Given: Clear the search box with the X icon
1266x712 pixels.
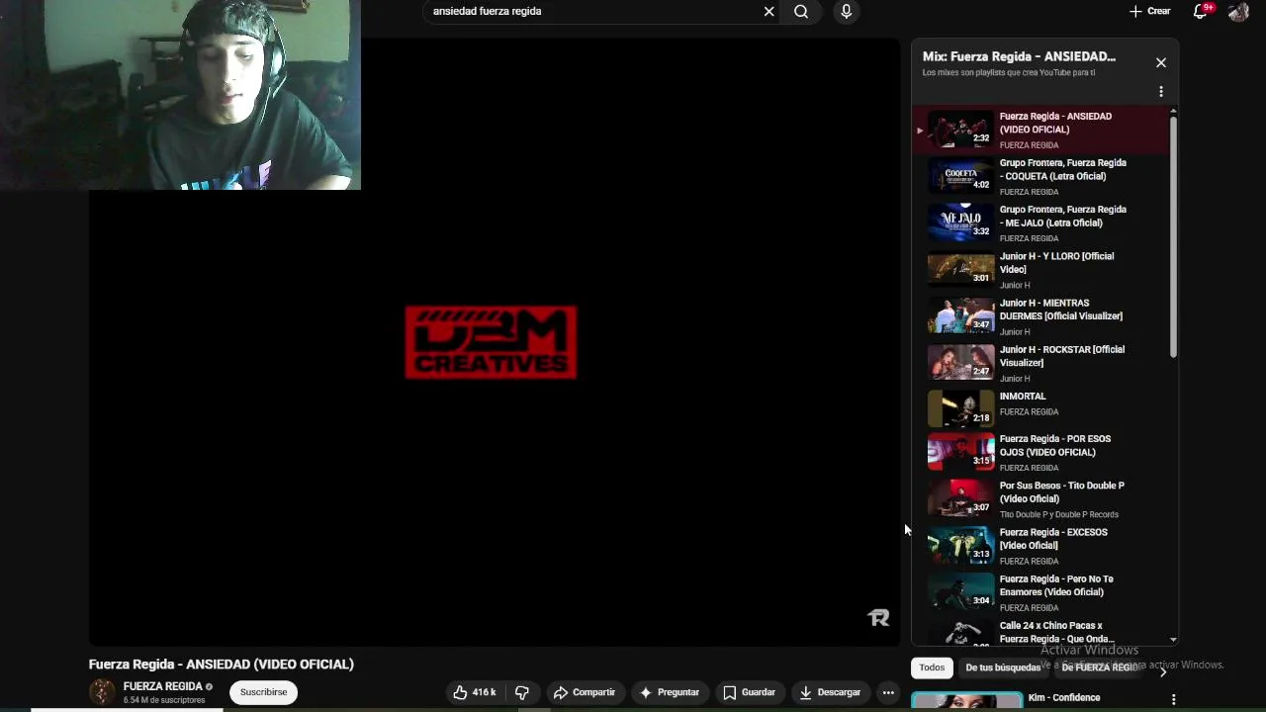Looking at the screenshot, I should click(769, 12).
